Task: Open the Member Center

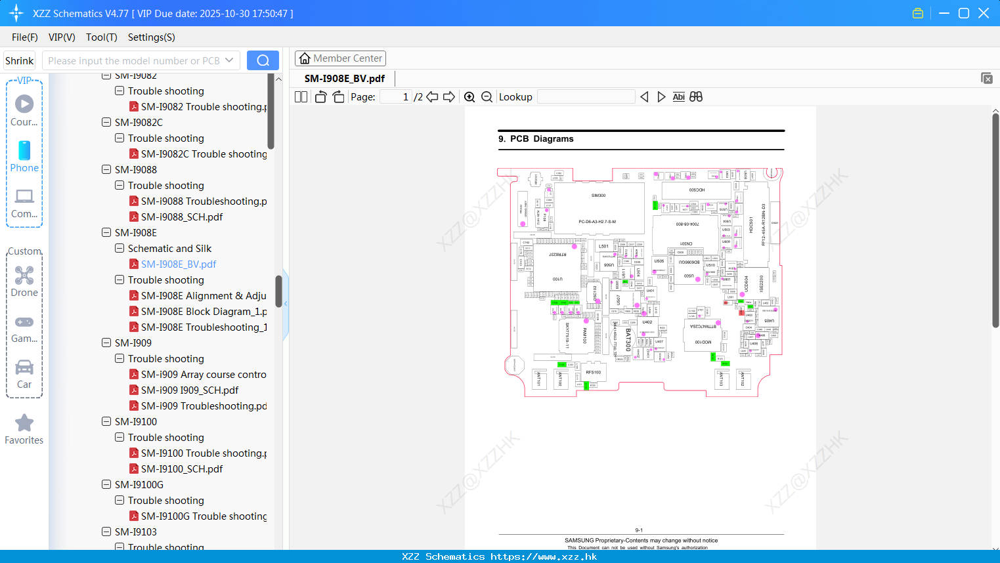Action: pyautogui.click(x=341, y=58)
